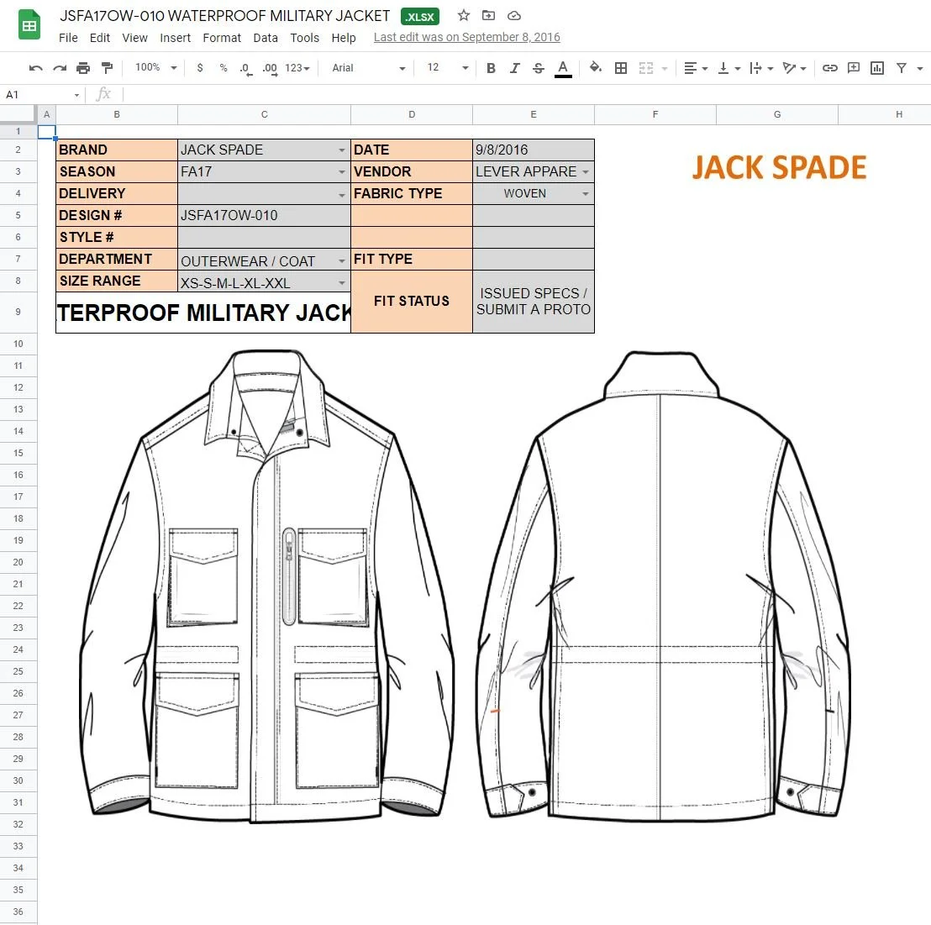Screen dimensions: 931x925
Task: Toggle bold formatting
Action: tap(491, 68)
